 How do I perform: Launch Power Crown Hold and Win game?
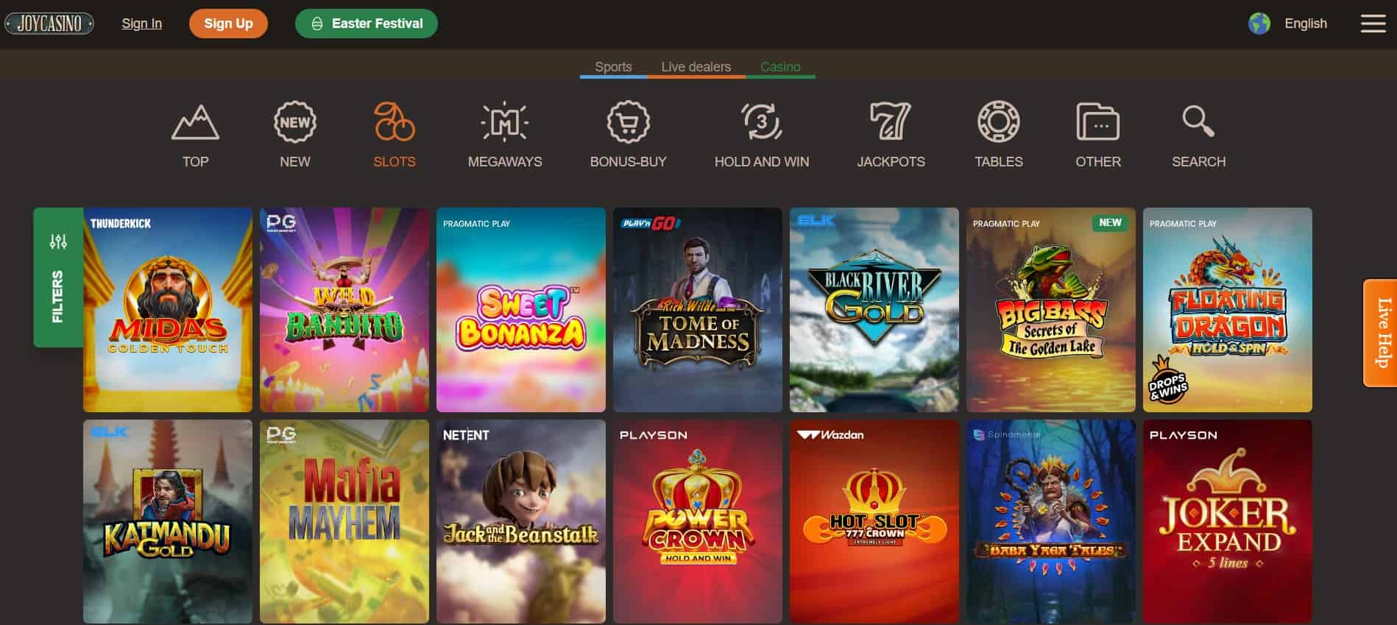point(698,522)
